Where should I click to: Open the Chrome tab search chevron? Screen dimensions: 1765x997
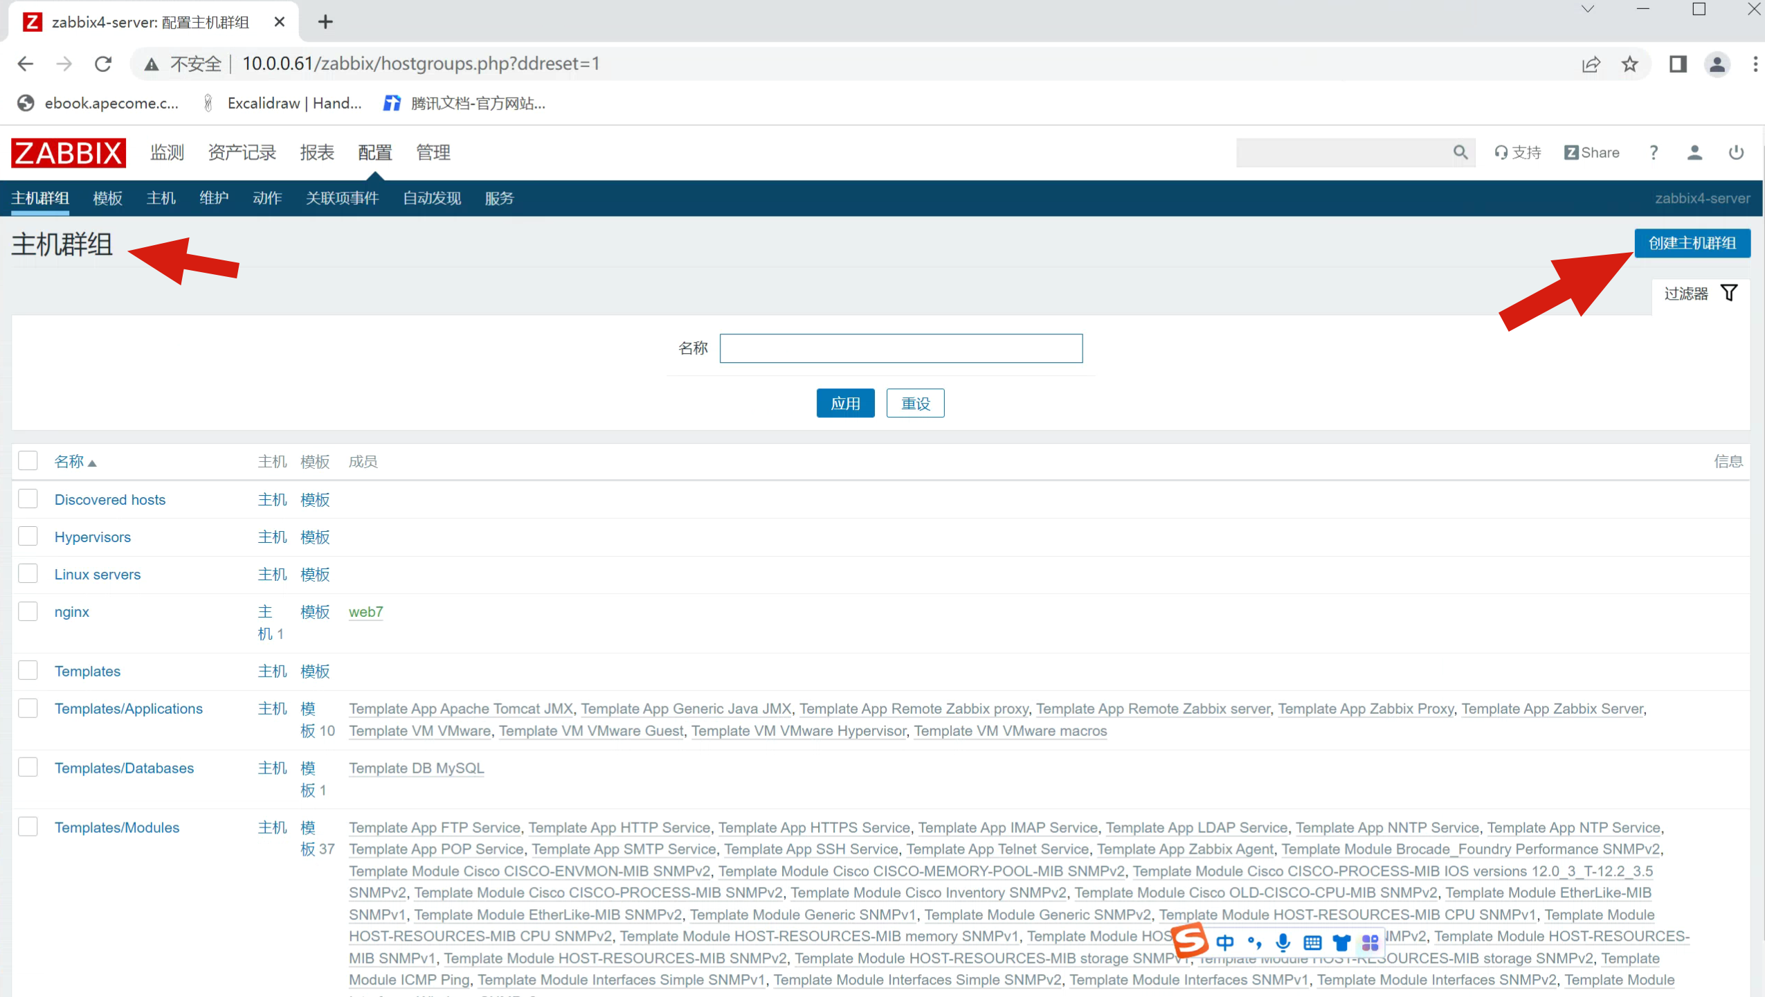[1588, 10]
